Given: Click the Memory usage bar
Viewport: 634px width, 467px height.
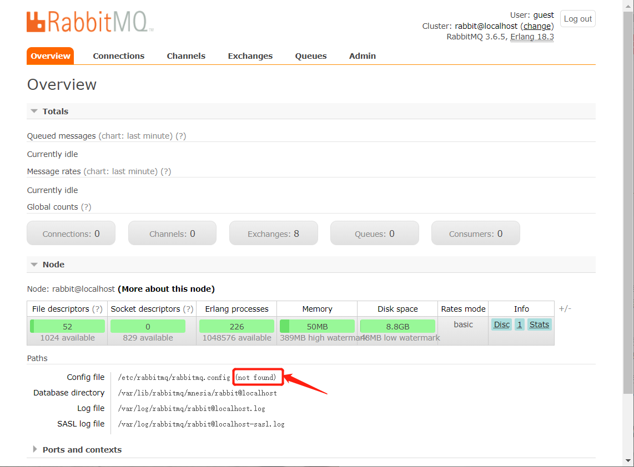Looking at the screenshot, I should [317, 326].
